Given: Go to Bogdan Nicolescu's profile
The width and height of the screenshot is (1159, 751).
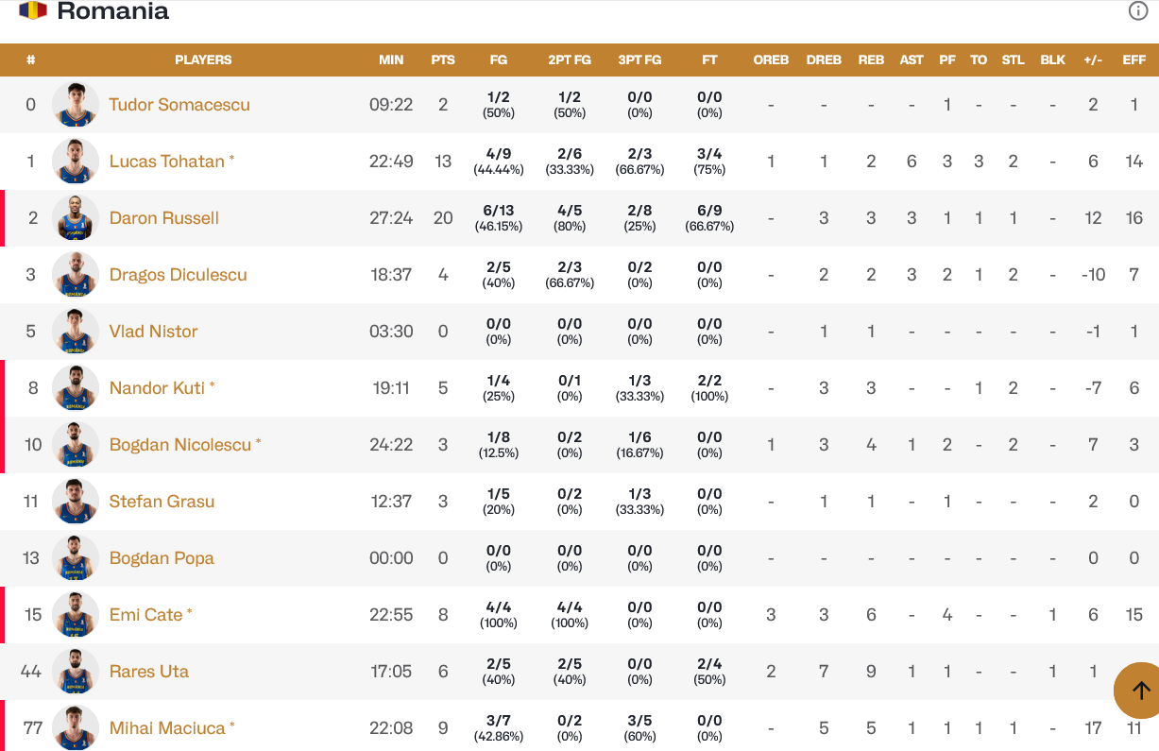Looking at the screenshot, I should coord(180,445).
